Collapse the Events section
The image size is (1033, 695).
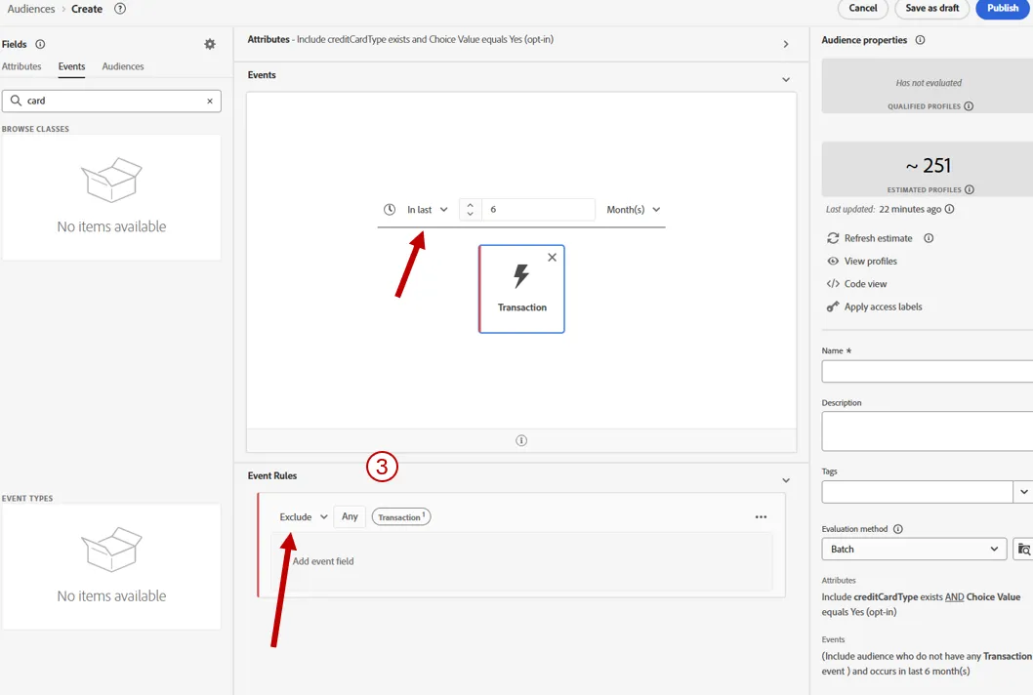(x=786, y=80)
